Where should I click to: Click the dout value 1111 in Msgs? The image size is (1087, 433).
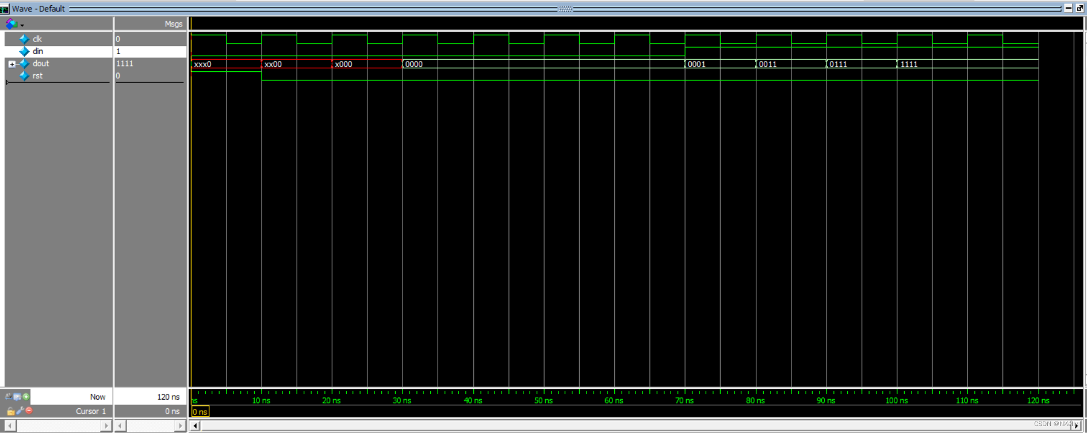point(125,63)
